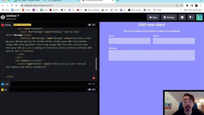The image size is (204, 115).
Task: Share this page from address bar
Action: 177,5
